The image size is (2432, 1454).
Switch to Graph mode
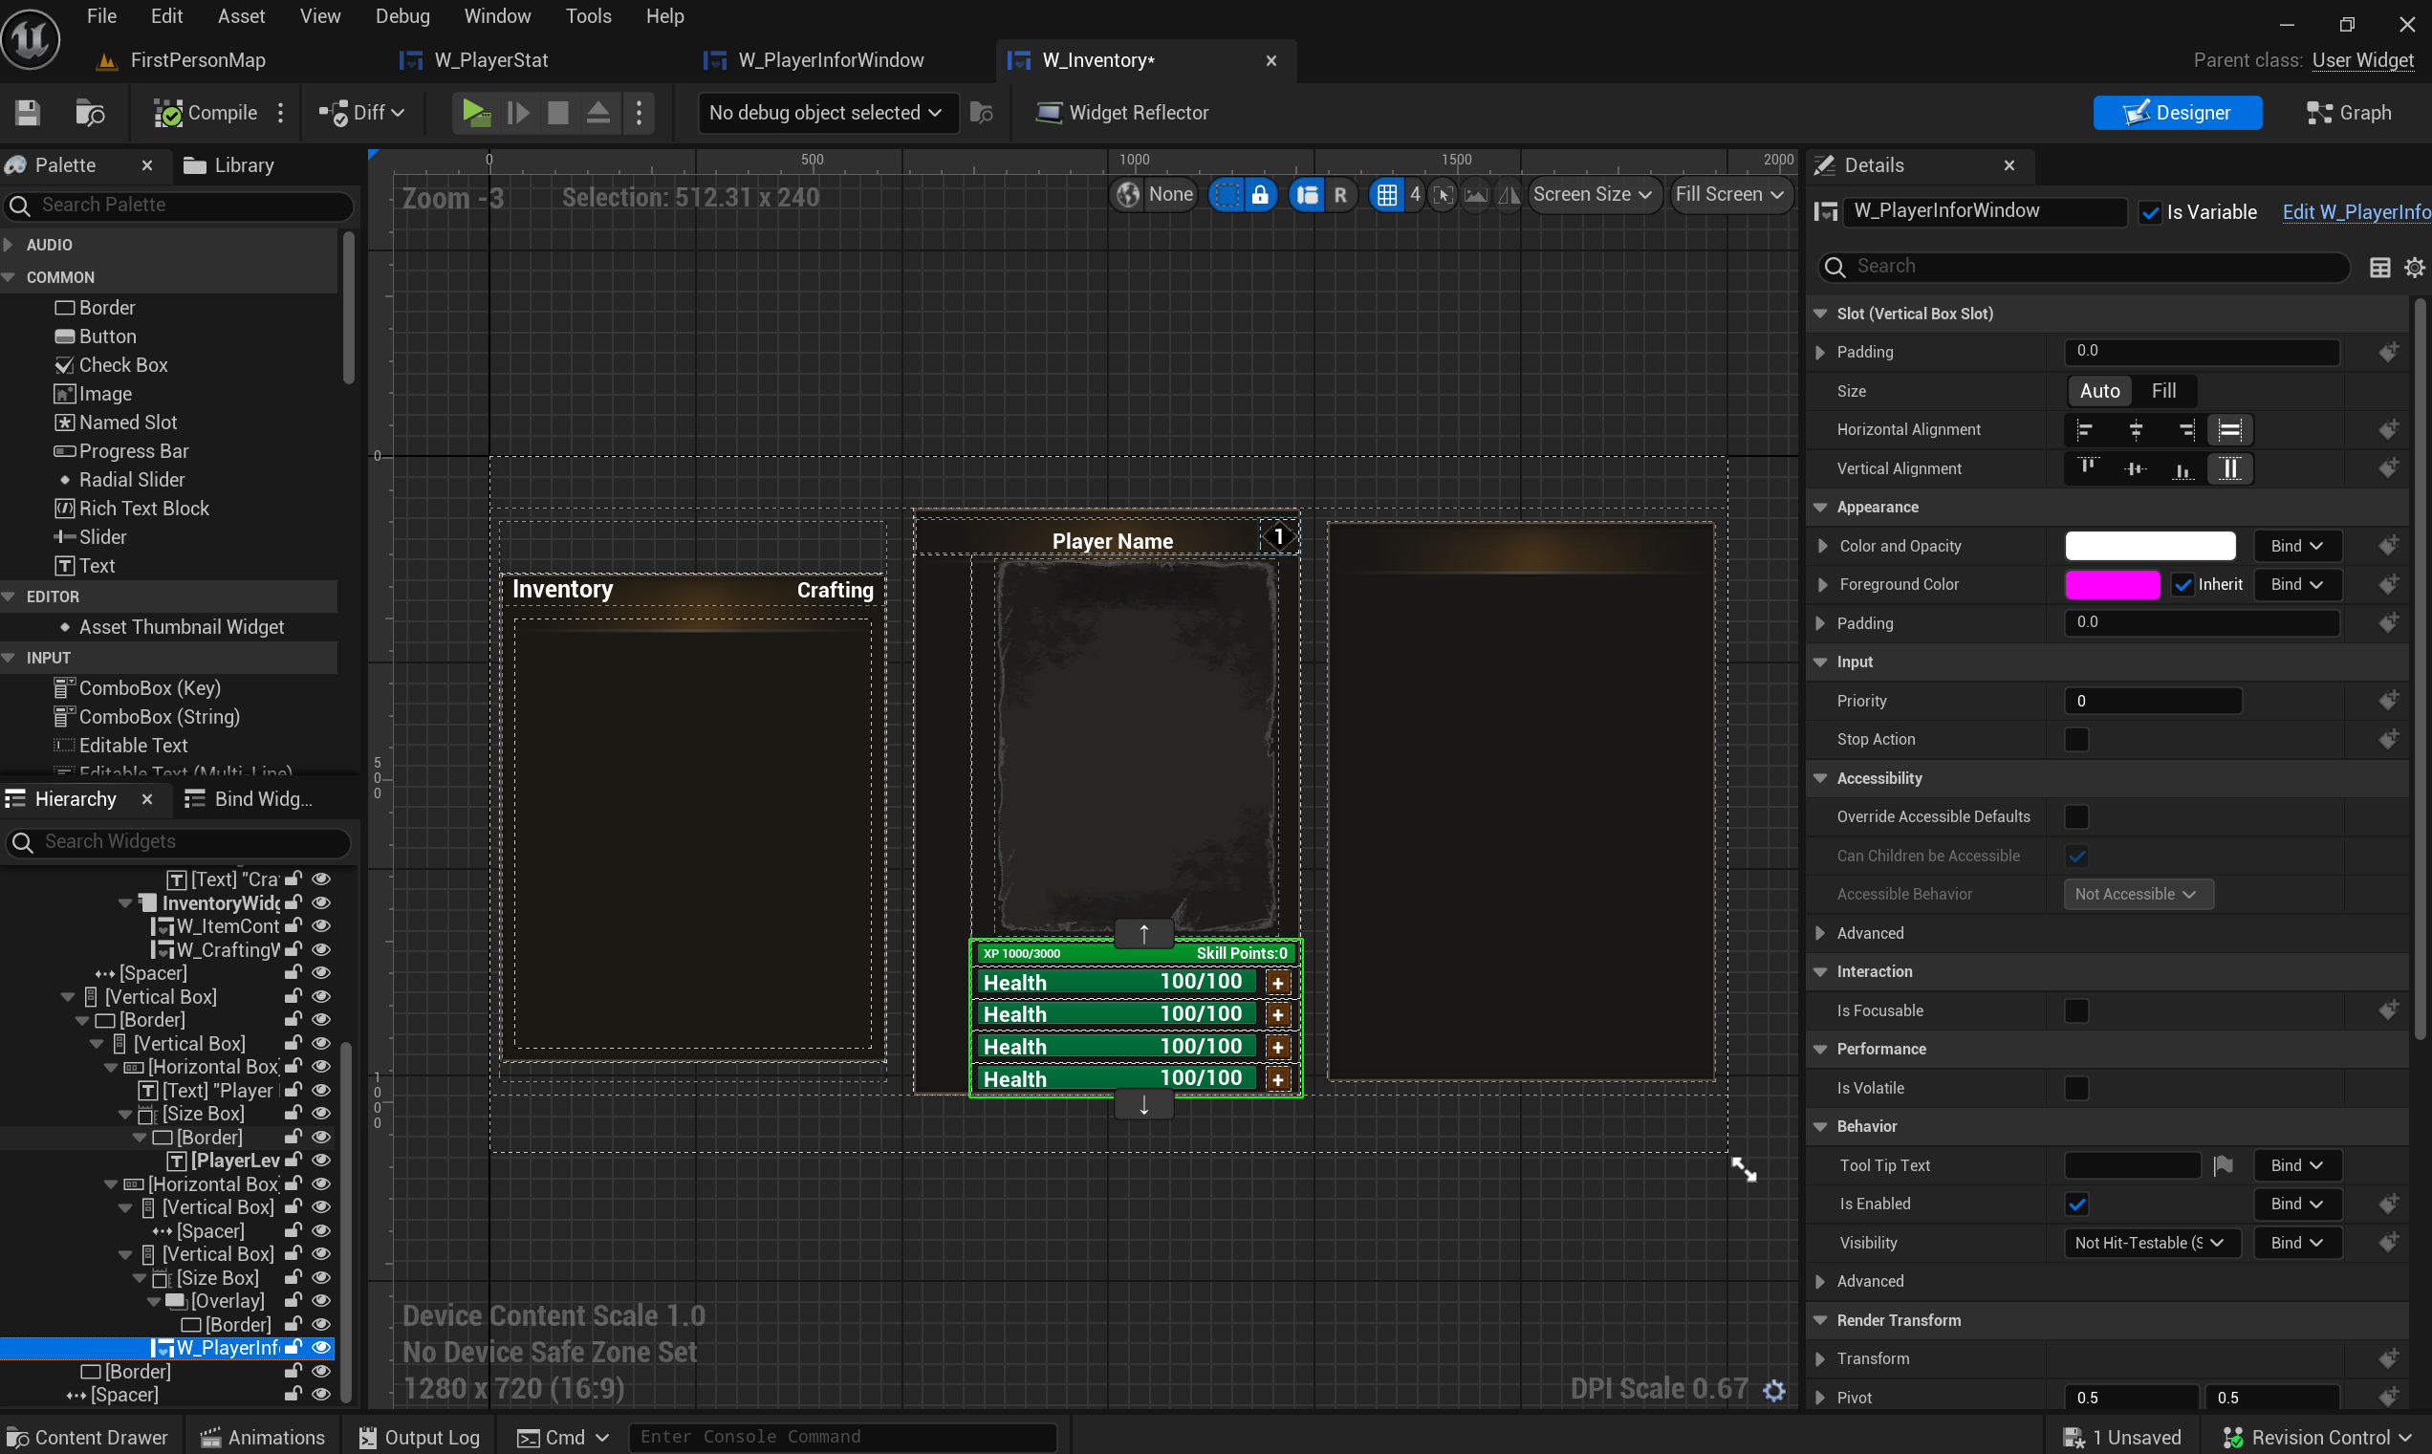tap(2349, 113)
